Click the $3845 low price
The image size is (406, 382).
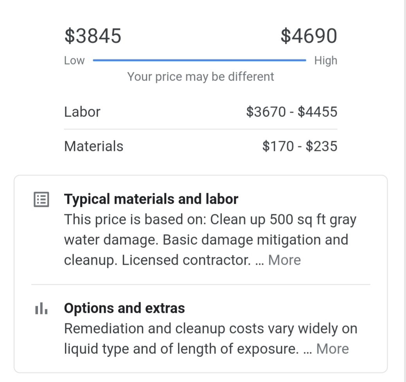93,36
